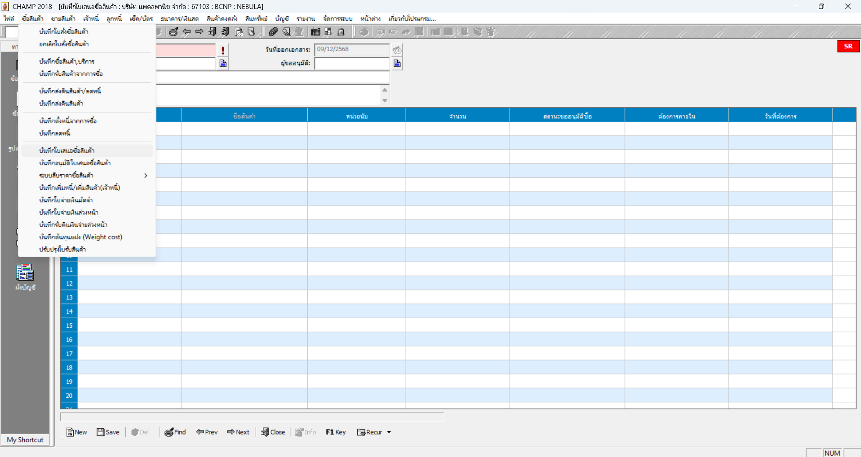
Task: Click the paperclip attachment toolbar icon
Action: pos(273,31)
